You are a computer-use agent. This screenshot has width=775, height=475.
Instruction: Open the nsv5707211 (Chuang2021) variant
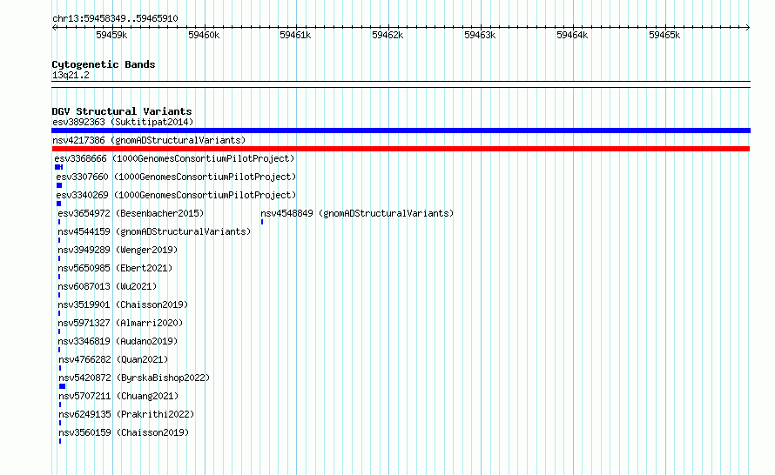(x=118, y=396)
